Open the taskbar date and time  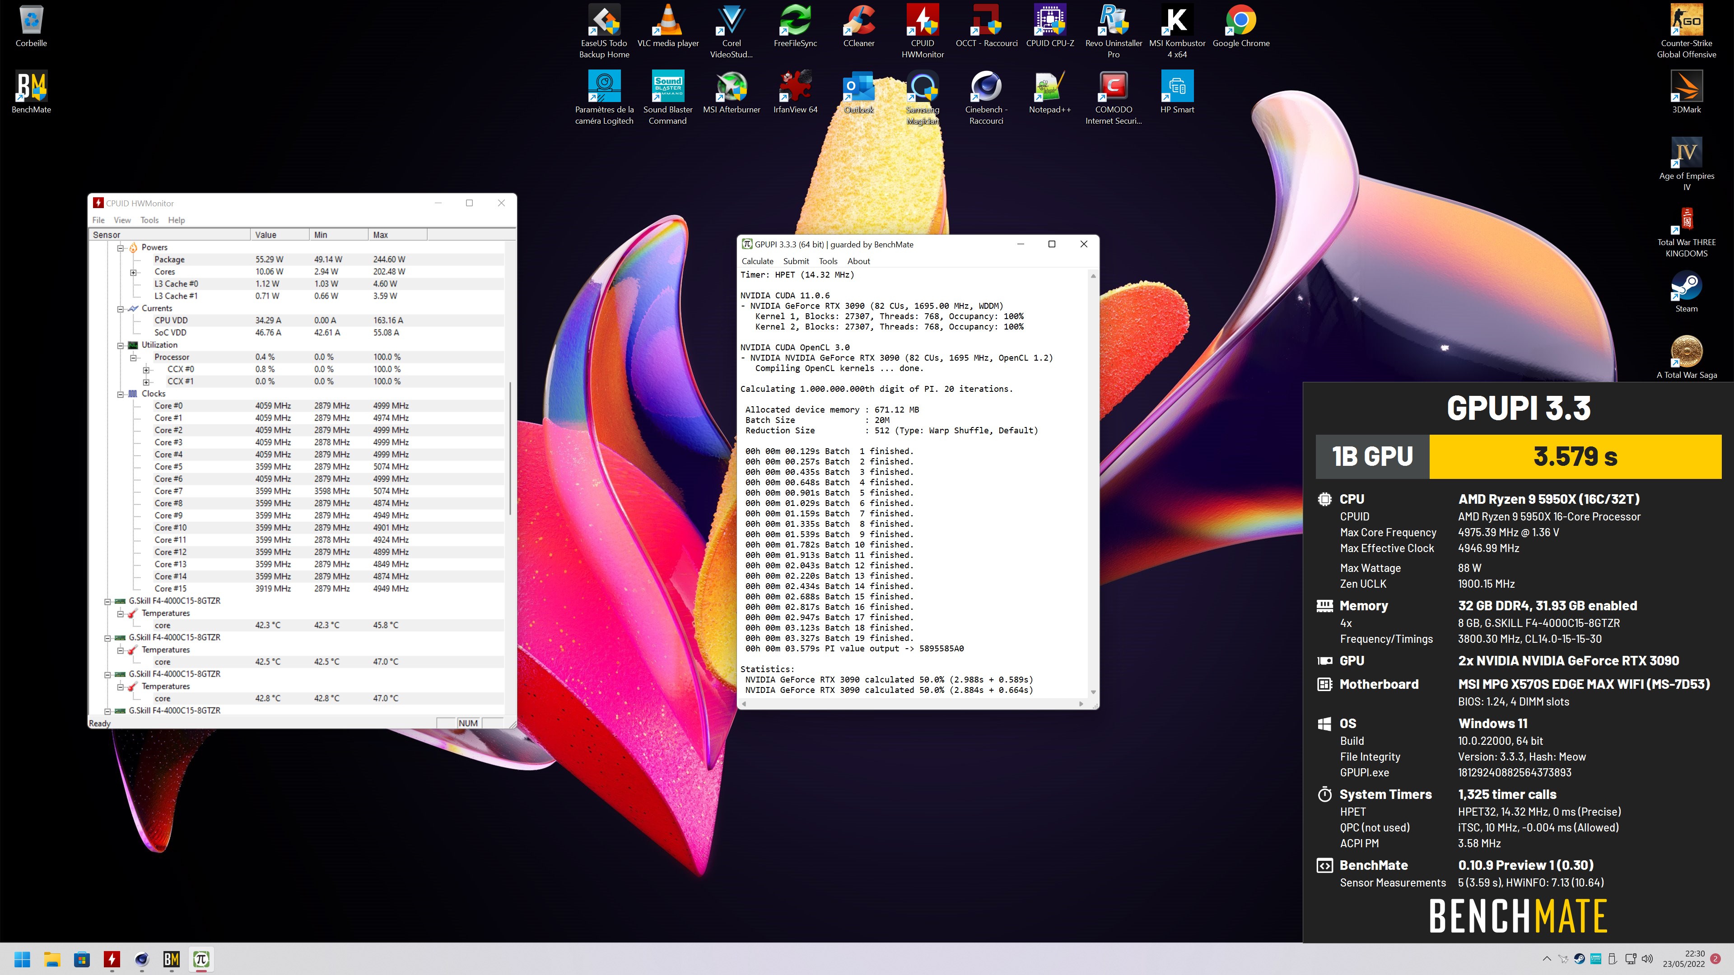(1683, 959)
